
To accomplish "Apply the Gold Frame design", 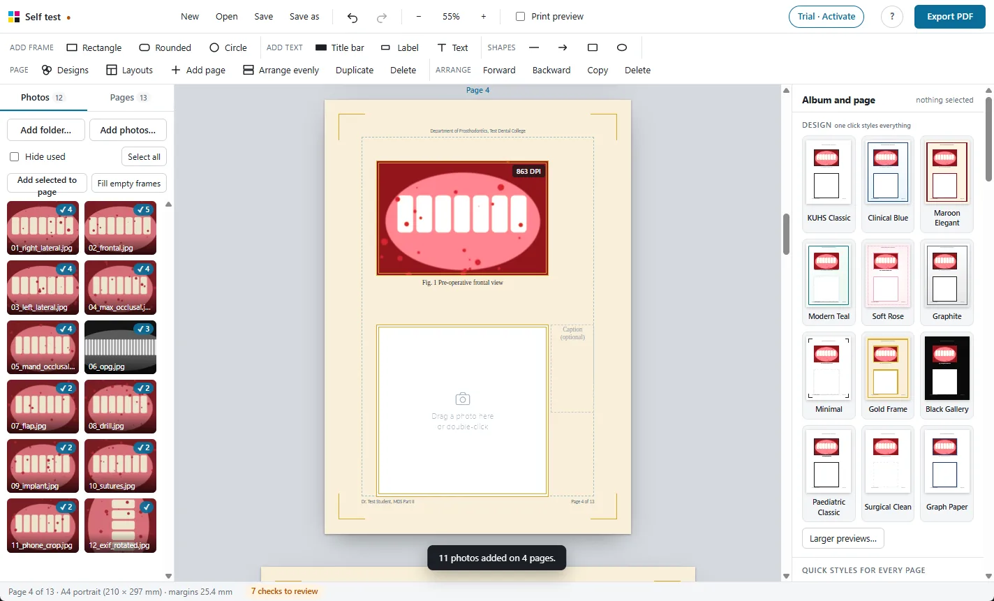I will (888, 376).
